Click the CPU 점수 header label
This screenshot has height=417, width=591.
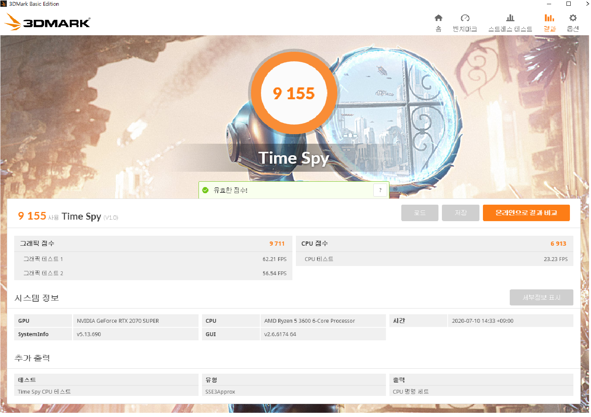click(315, 243)
